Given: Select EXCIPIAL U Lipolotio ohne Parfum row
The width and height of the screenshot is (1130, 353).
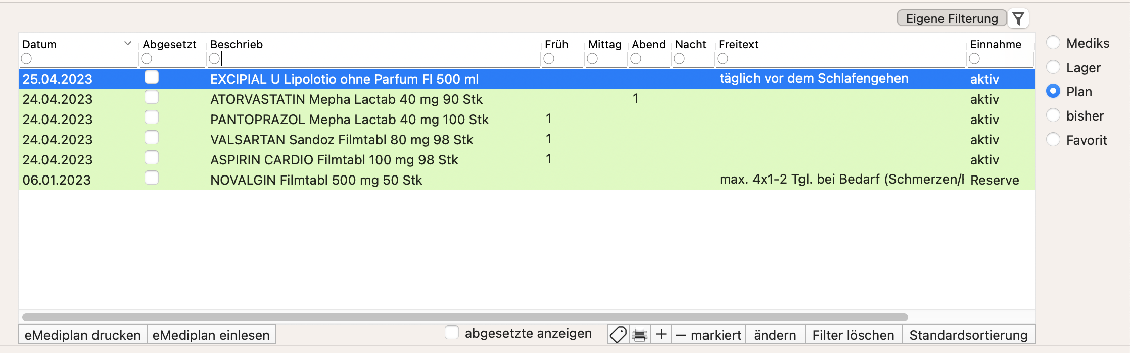Looking at the screenshot, I should 527,79.
